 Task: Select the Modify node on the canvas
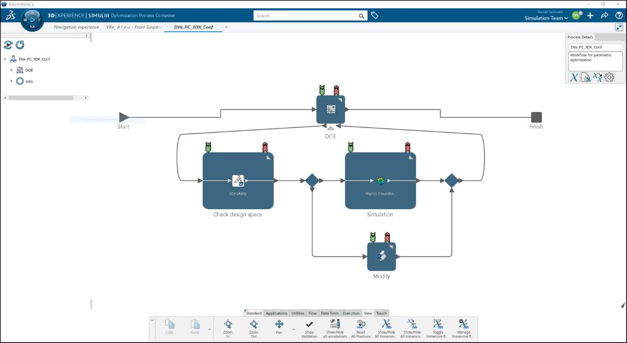point(381,256)
